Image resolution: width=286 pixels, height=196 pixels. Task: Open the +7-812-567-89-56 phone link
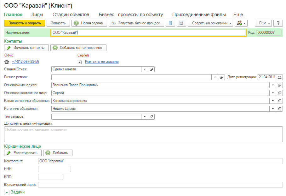click(26, 62)
